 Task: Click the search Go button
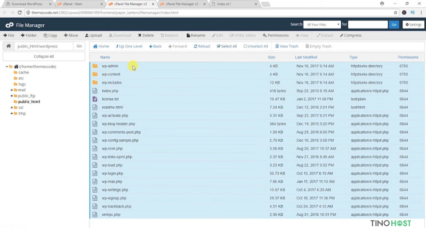pos(394,24)
